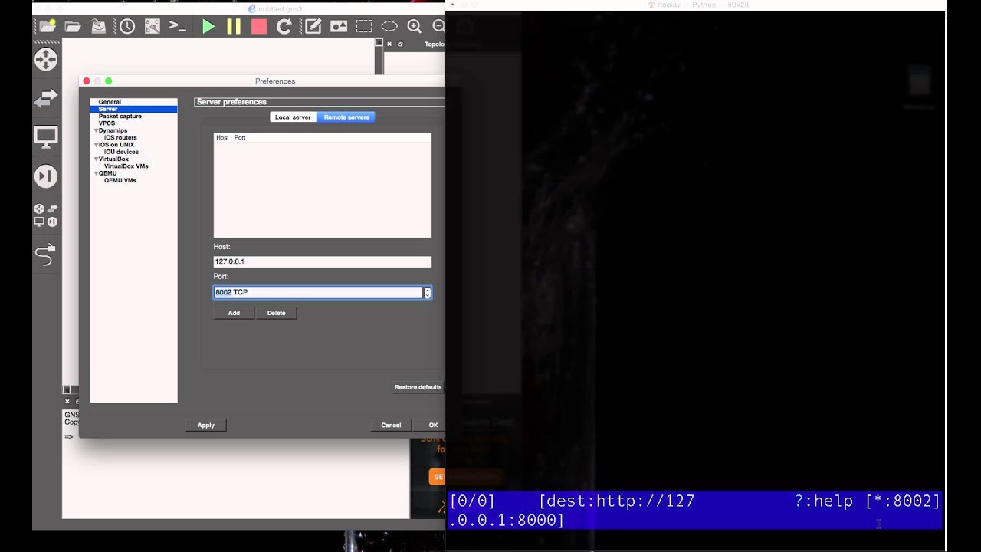981x552 pixels.
Task: Select the draw rectangle tool
Action: click(x=364, y=27)
